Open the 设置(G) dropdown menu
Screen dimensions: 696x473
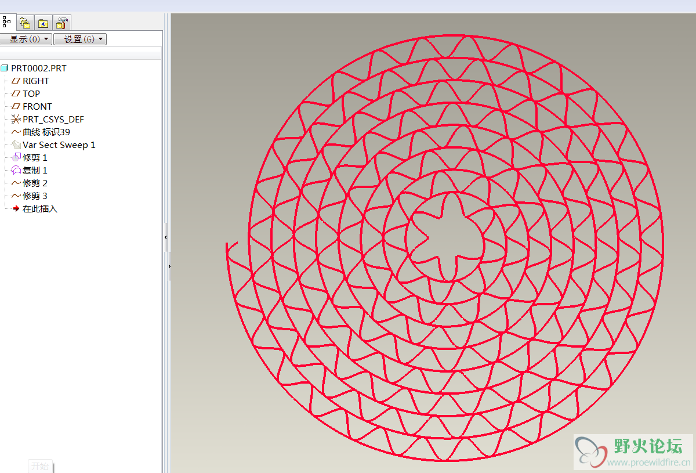click(x=80, y=39)
